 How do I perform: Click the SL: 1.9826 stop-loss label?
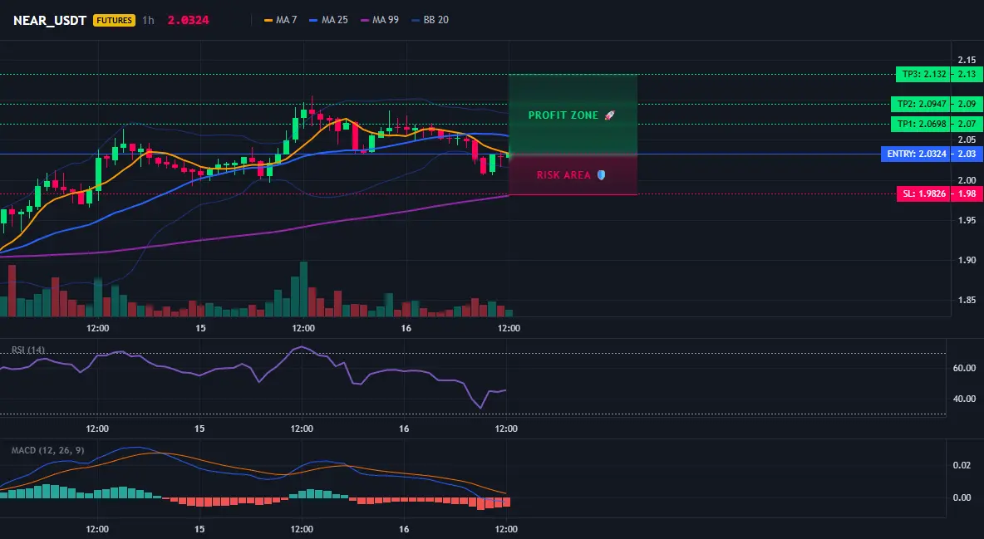point(923,194)
